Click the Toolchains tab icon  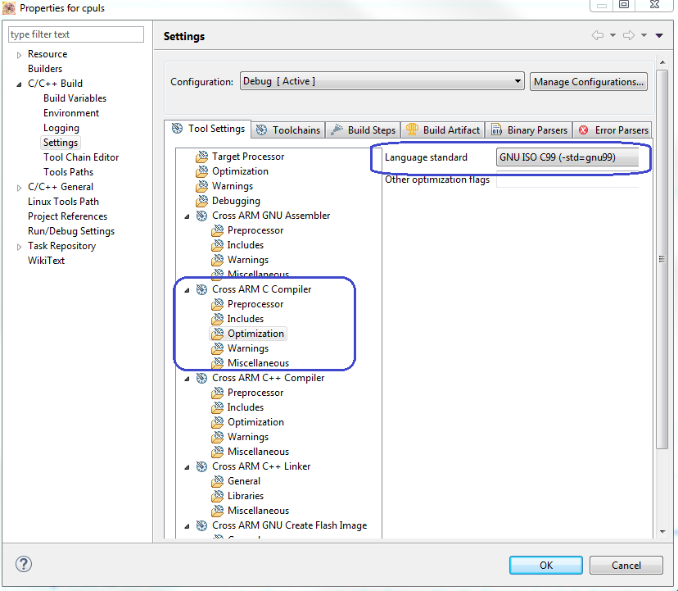coord(261,130)
